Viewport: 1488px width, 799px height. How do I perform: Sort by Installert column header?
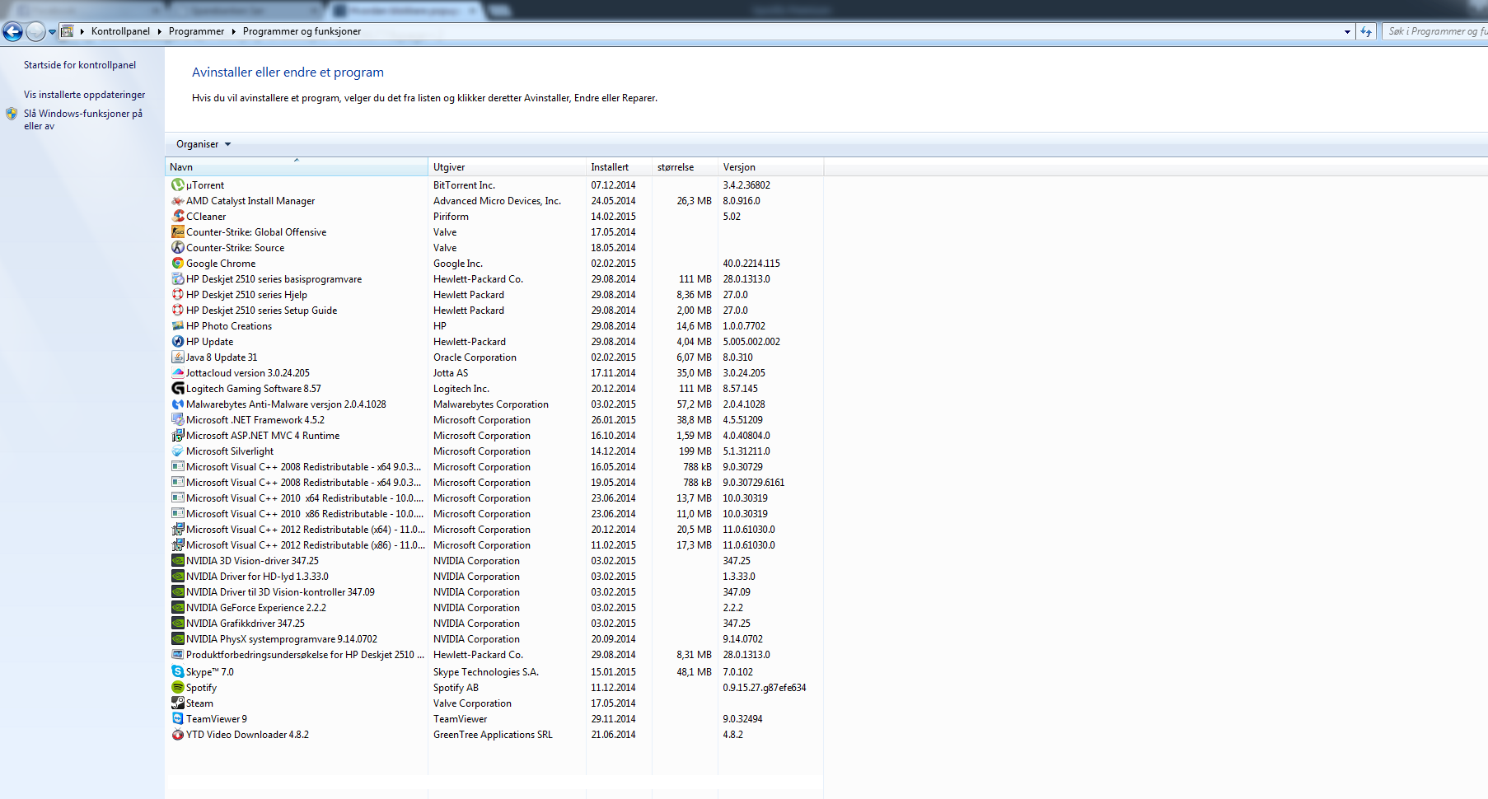619,166
